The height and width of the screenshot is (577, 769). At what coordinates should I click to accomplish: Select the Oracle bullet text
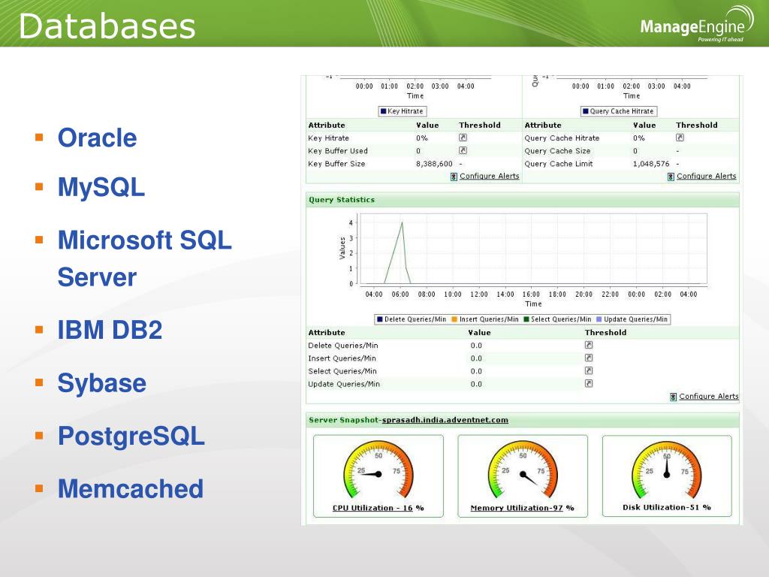point(97,137)
